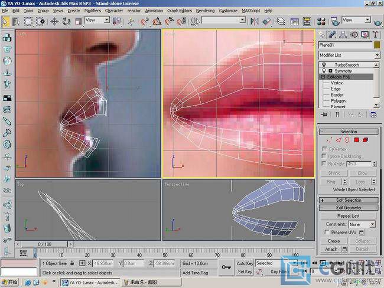Enable Ignore Backfacing checkbox
The width and height of the screenshot is (384, 288).
click(x=324, y=156)
